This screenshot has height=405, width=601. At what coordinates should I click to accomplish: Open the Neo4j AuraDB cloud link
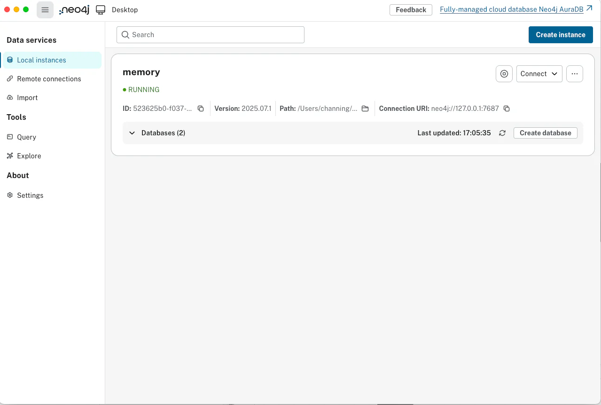[511, 9]
